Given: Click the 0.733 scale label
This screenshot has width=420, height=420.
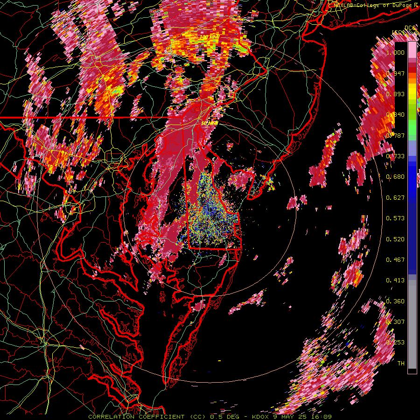Looking at the screenshot, I should [x=395, y=156].
